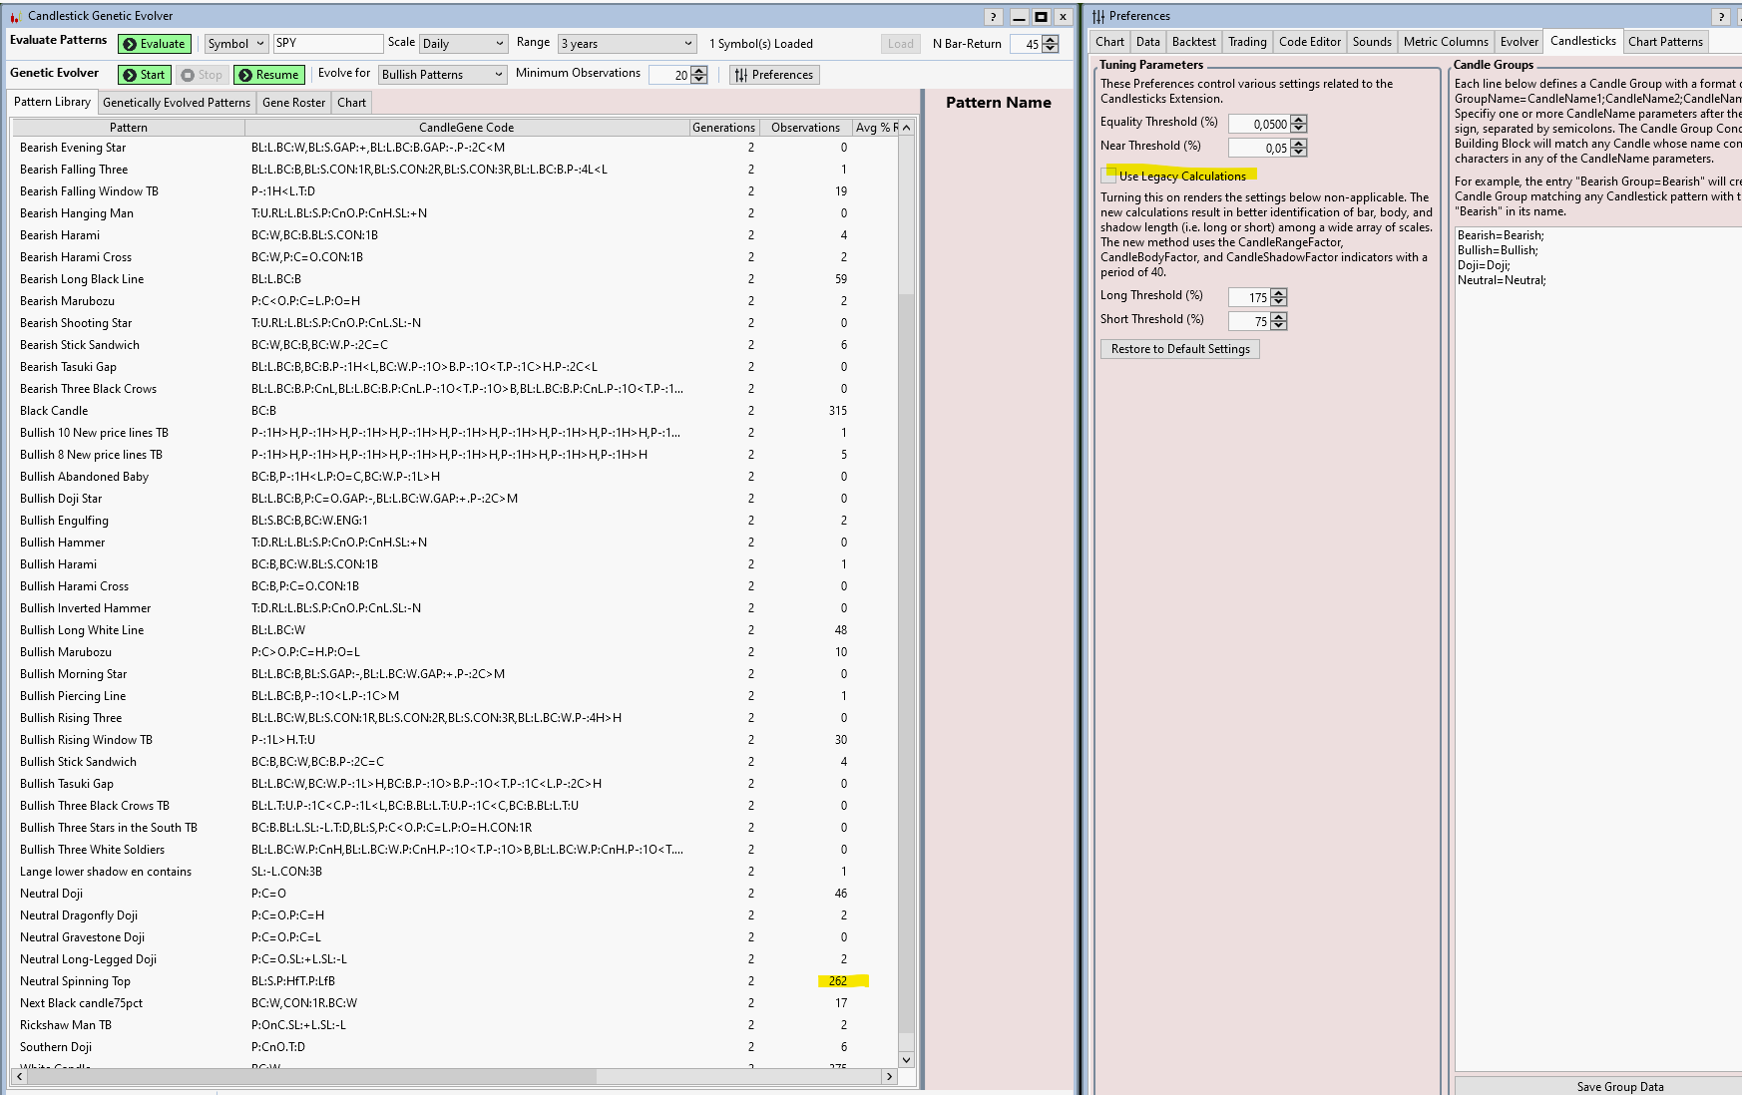Click the Doji=Doji; candle group line
This screenshot has width=1742, height=1095.
(1484, 265)
